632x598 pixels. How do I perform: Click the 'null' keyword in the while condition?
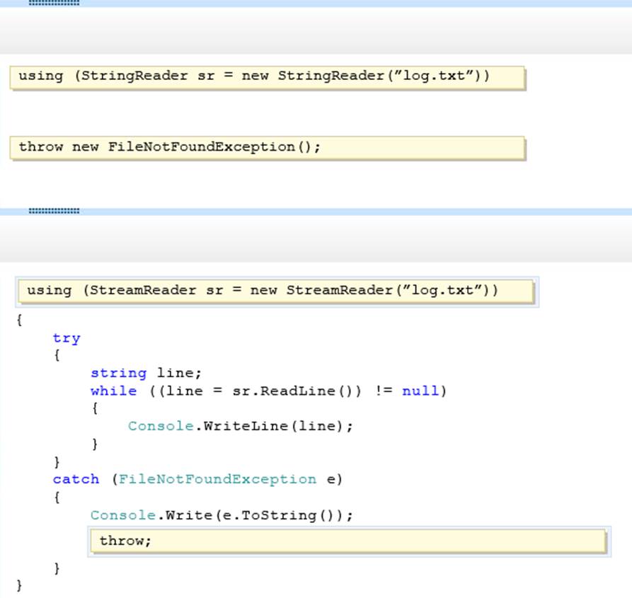click(x=420, y=391)
